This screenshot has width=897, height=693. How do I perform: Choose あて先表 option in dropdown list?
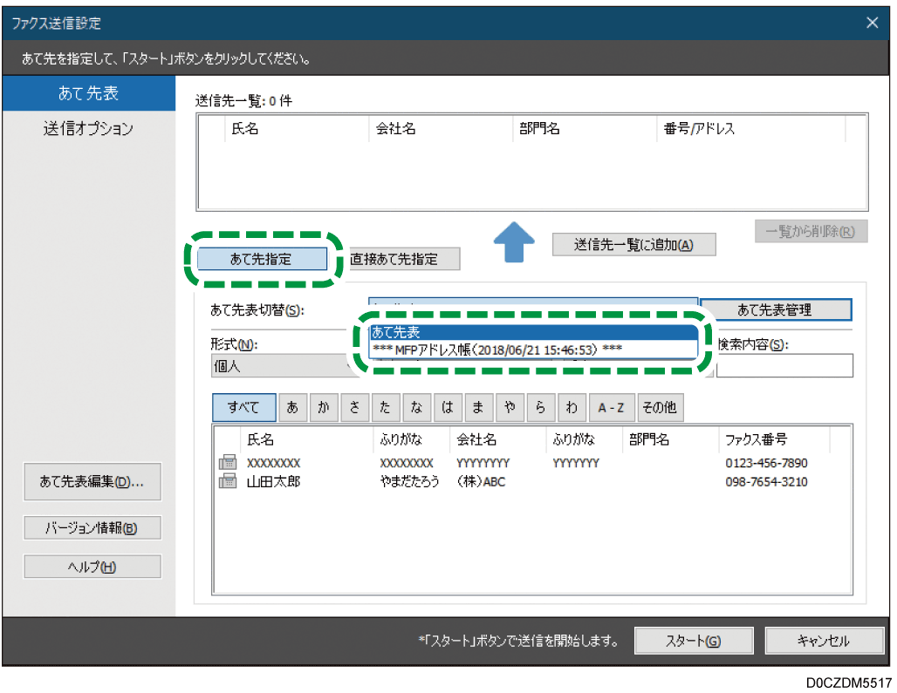click(x=532, y=332)
